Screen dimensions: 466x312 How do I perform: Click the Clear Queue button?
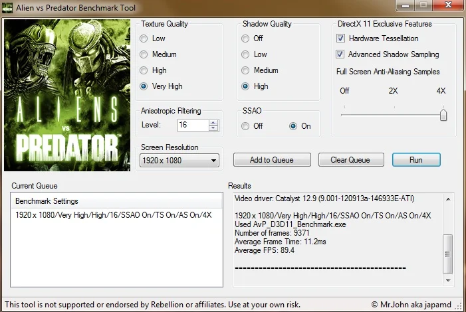[x=351, y=160]
